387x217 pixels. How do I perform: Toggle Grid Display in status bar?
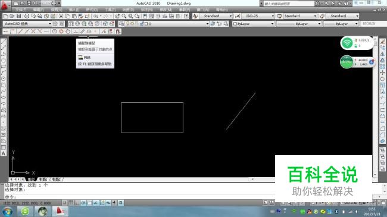(71, 203)
